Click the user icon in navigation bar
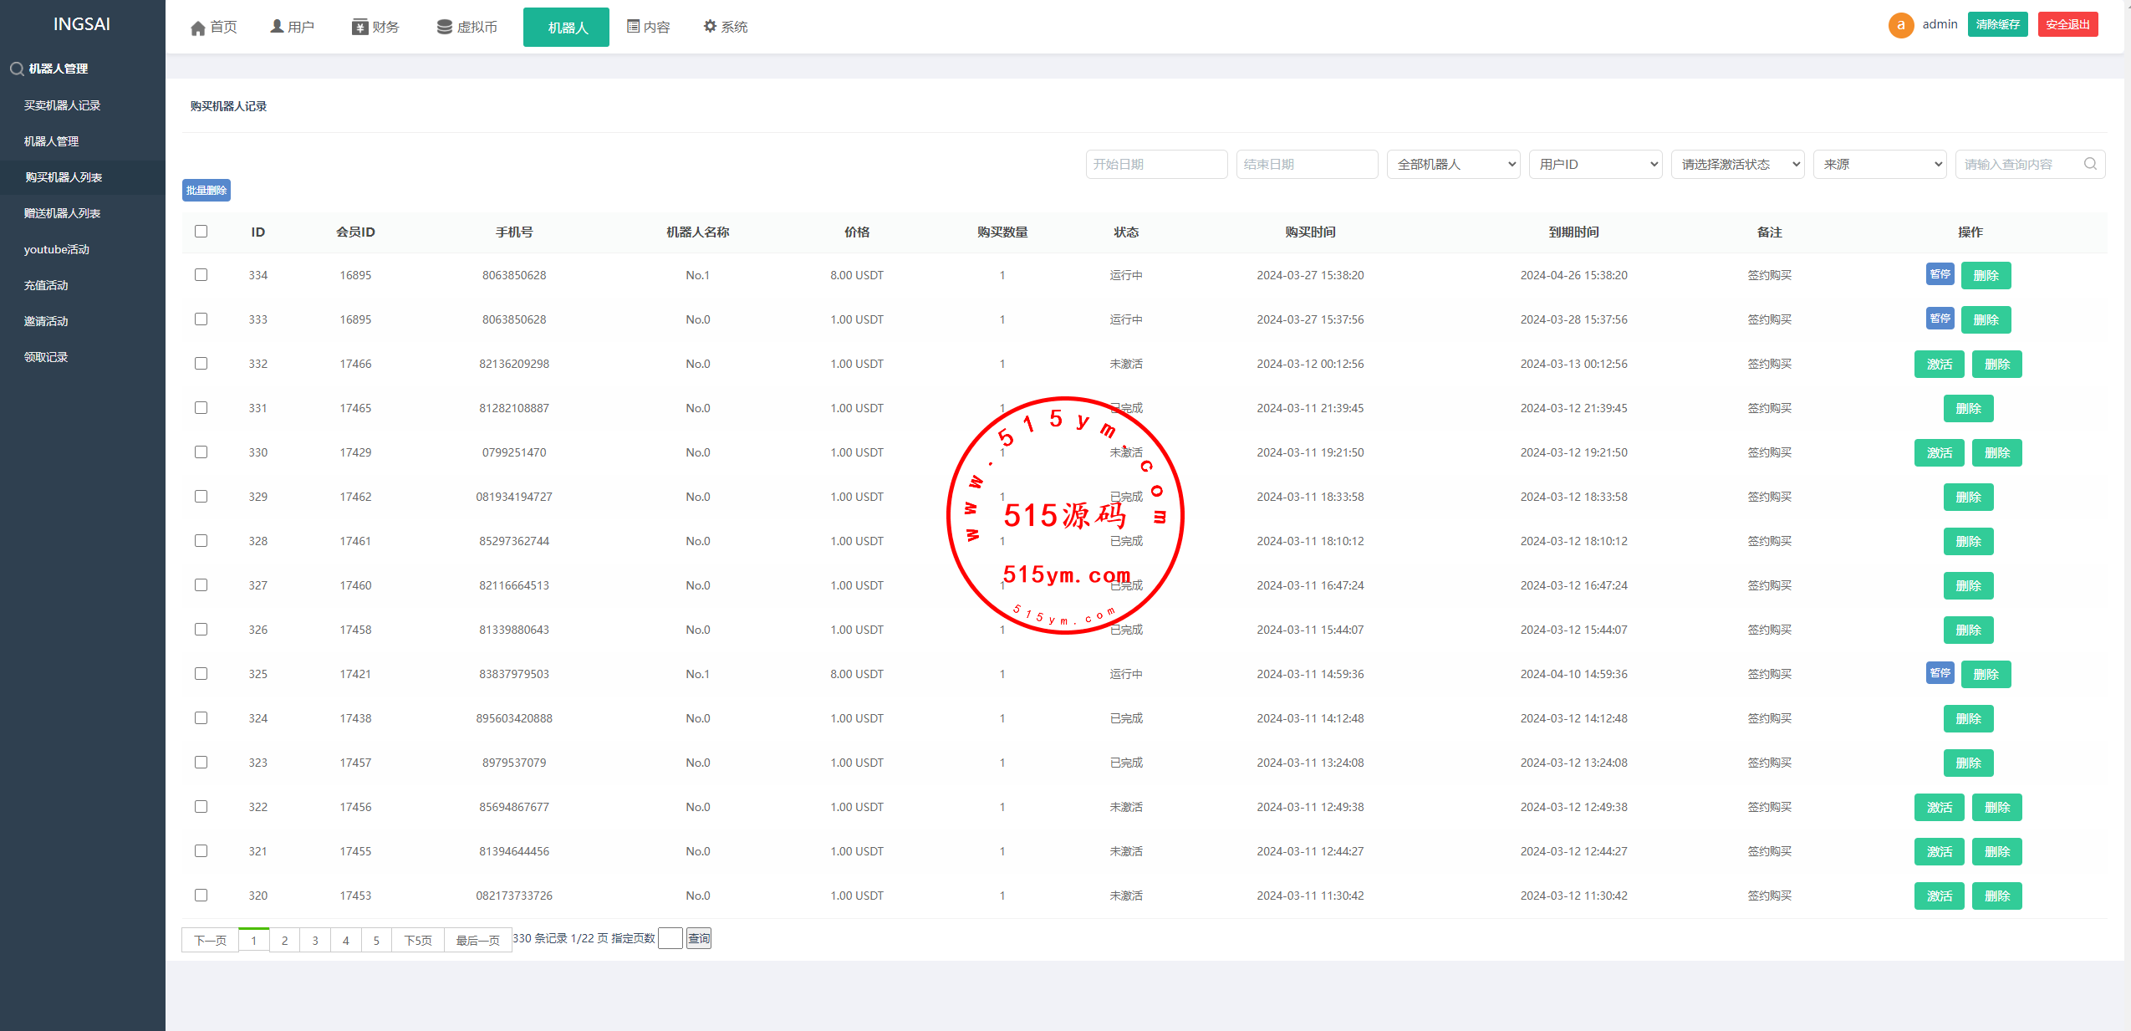The width and height of the screenshot is (2131, 1031). click(277, 27)
